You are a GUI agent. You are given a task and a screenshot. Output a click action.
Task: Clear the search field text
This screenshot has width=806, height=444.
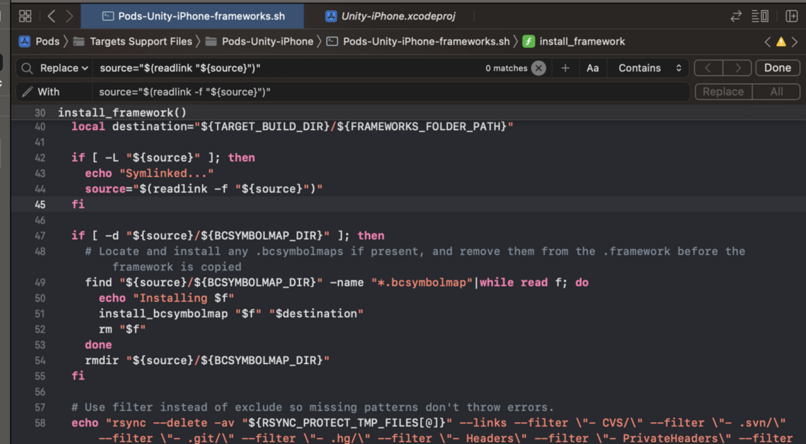coord(539,68)
